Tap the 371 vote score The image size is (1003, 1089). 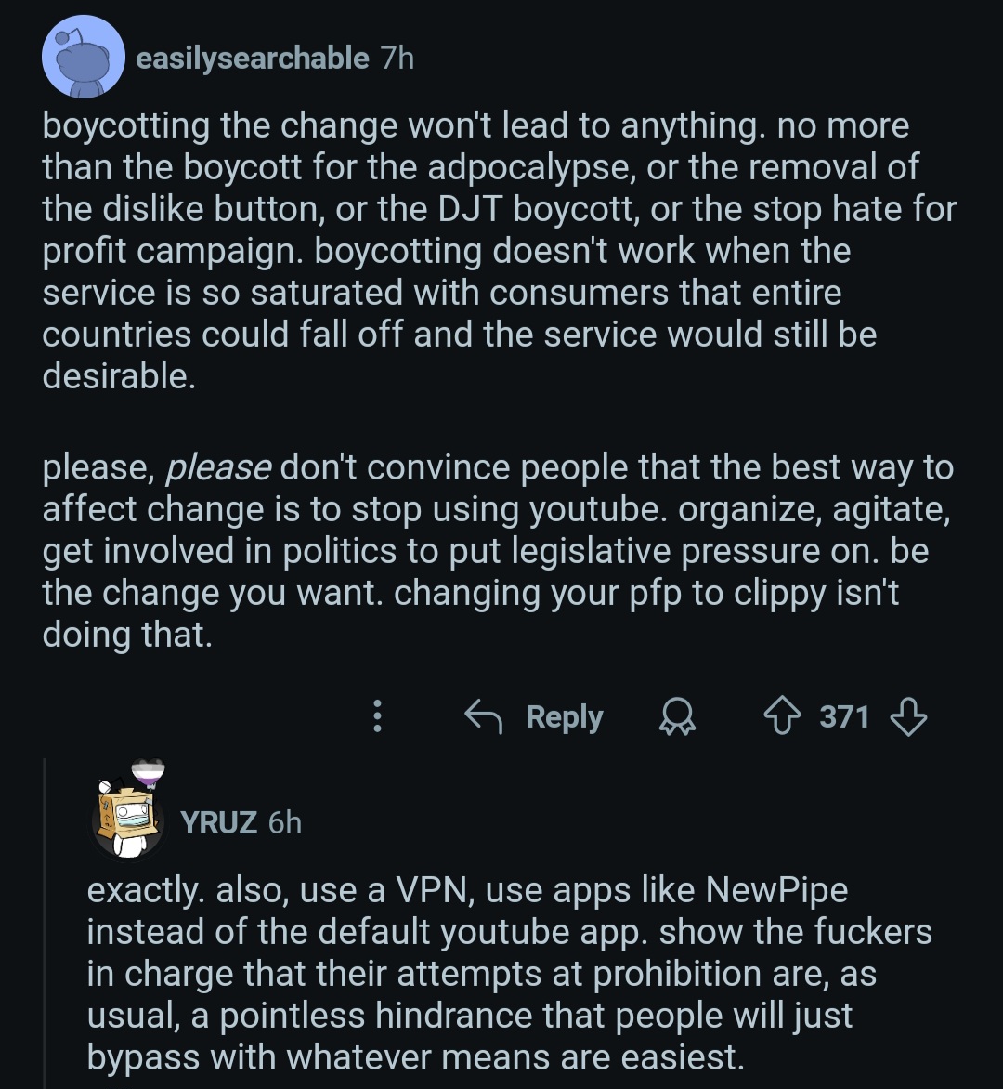pyautogui.click(x=844, y=716)
